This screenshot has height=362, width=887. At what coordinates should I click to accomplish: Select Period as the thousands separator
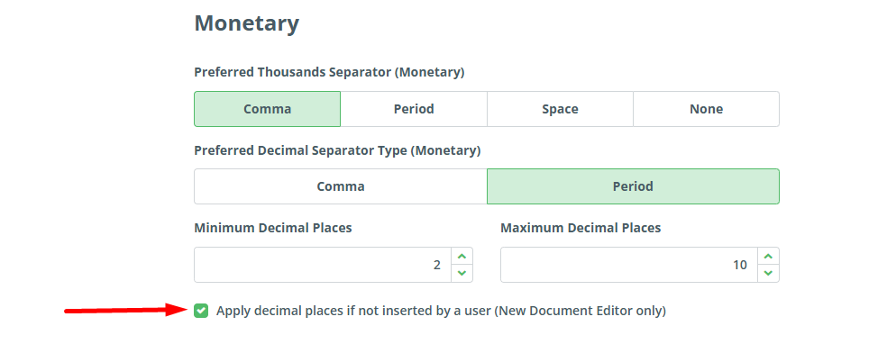coord(414,109)
